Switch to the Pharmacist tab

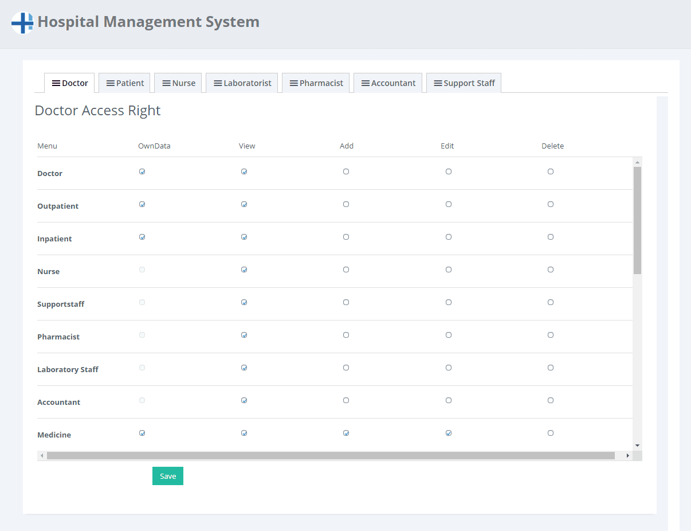coord(316,83)
